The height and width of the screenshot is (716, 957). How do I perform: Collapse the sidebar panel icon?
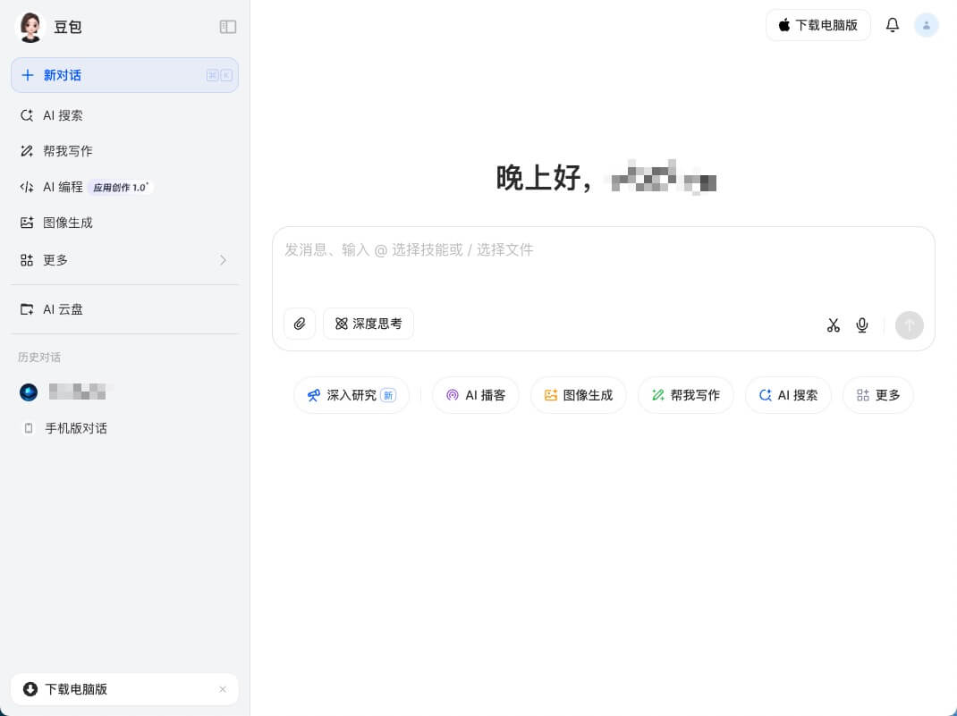click(x=228, y=27)
